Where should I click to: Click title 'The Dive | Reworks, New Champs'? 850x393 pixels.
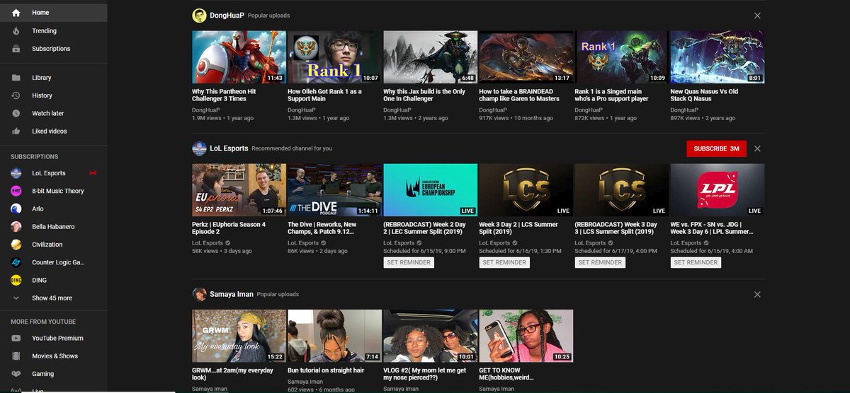click(322, 228)
